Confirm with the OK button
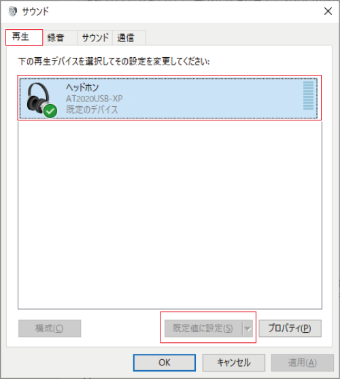Image resolution: width=340 pixels, height=379 pixels. (165, 363)
